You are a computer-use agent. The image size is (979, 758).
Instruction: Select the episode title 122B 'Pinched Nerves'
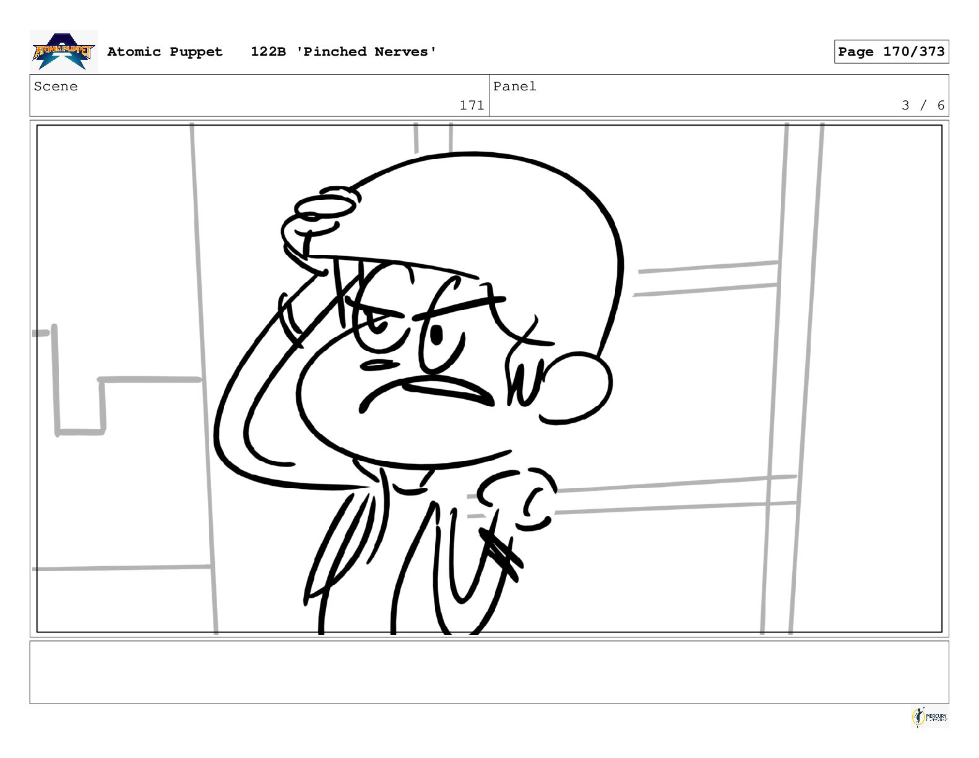[343, 52]
